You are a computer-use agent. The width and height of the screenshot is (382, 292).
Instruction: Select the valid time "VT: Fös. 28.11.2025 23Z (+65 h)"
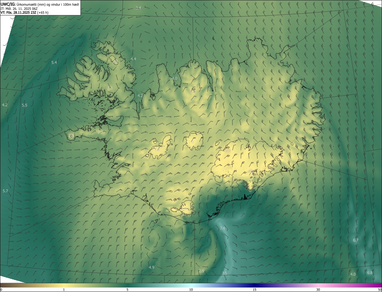click(x=24, y=13)
